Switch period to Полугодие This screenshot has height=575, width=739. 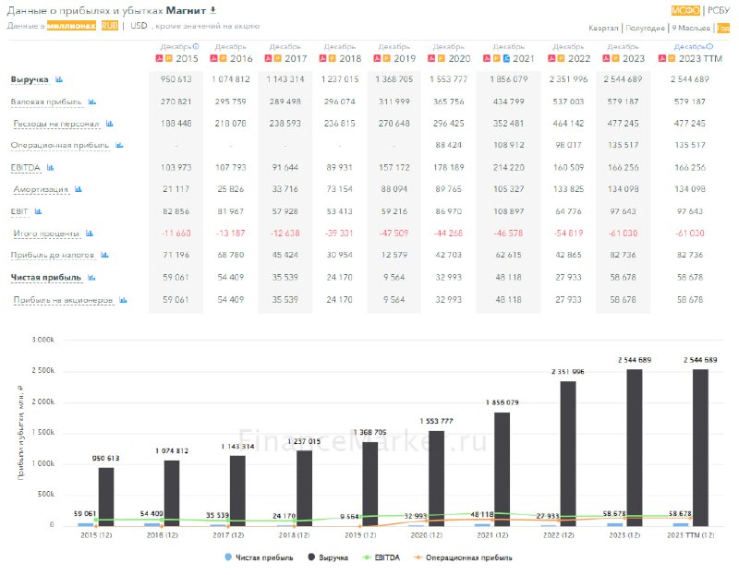[645, 29]
